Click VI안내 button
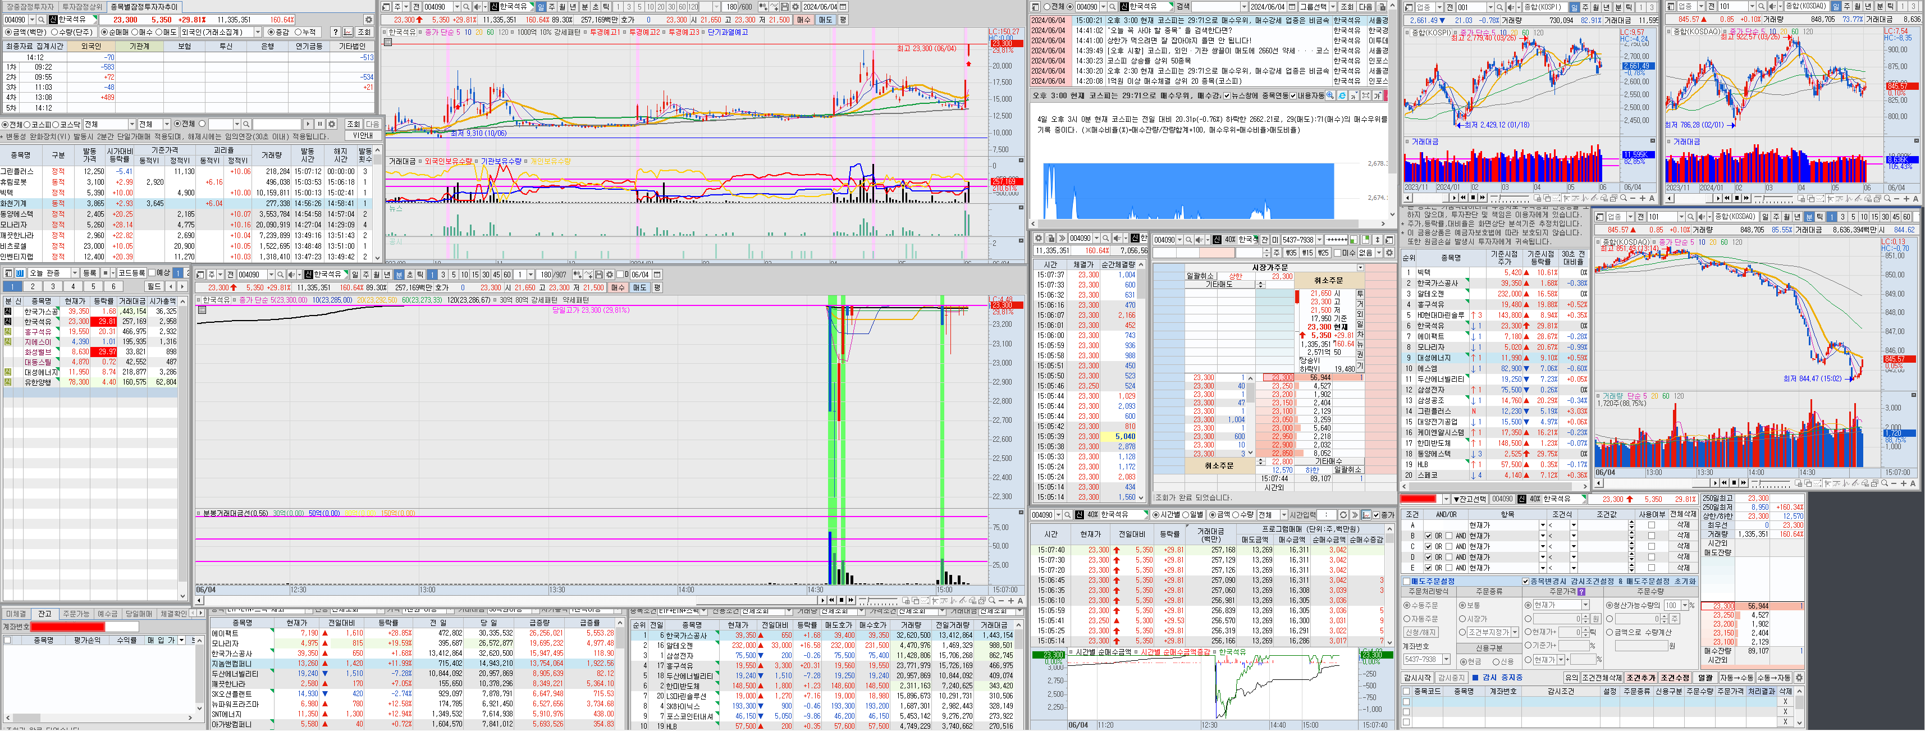The image size is (1925, 731). pos(363,135)
